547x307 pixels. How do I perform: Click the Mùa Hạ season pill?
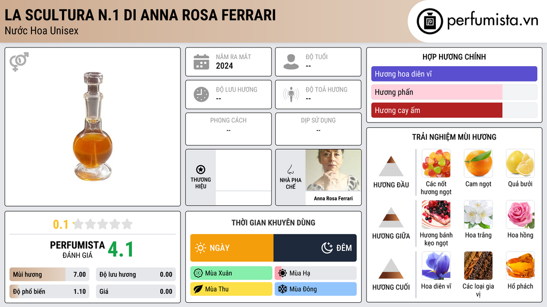pyautogui.click(x=316, y=273)
